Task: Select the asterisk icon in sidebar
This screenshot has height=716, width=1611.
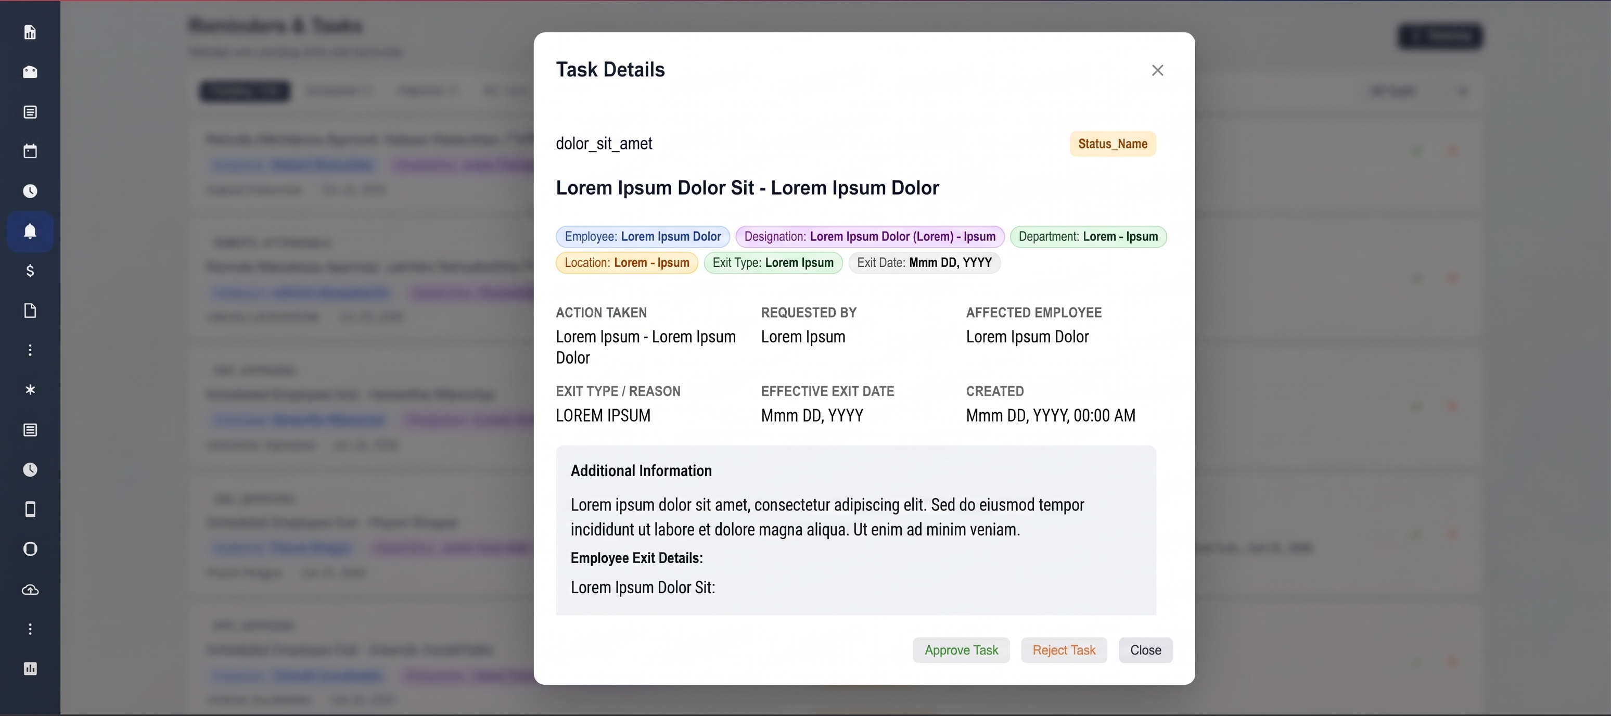Action: [x=30, y=390]
